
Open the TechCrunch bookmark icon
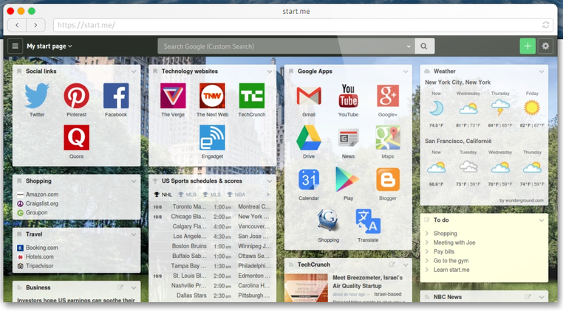[252, 96]
